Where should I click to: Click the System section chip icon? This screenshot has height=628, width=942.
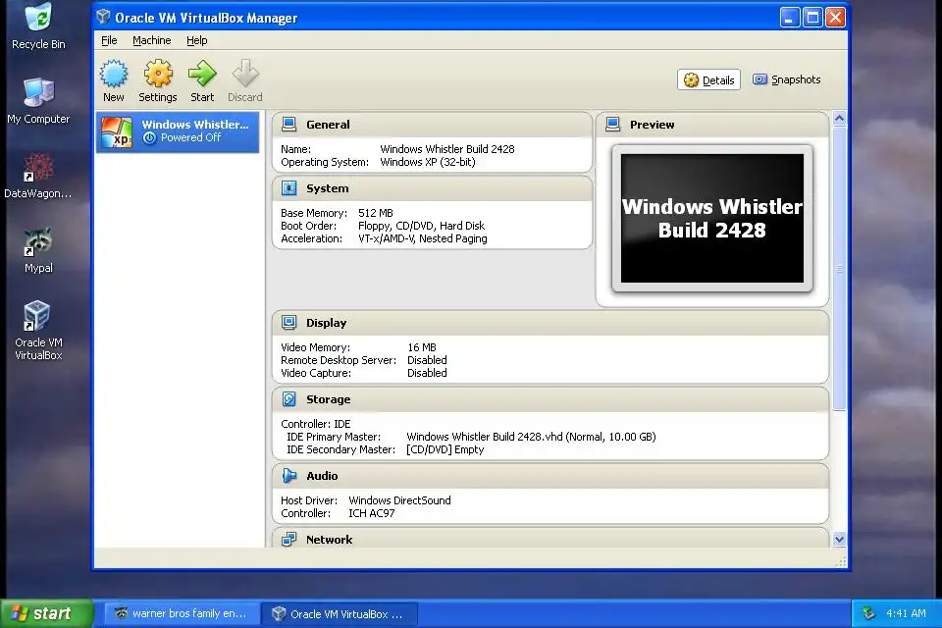pos(288,188)
